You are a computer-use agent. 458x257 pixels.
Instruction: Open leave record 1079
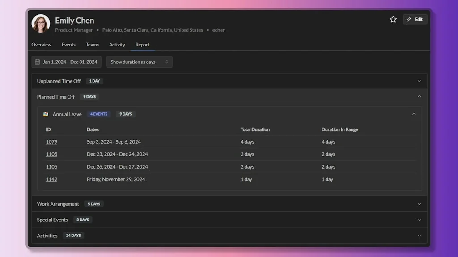[51, 141]
